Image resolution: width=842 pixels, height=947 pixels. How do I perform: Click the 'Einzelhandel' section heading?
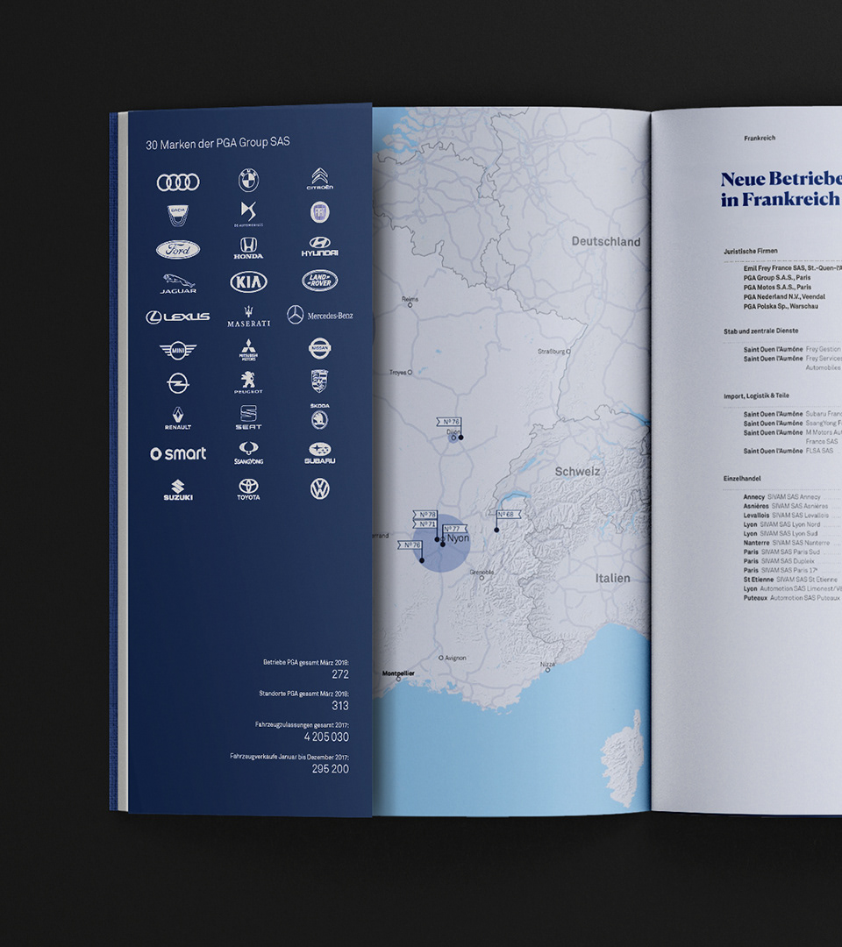(742, 479)
